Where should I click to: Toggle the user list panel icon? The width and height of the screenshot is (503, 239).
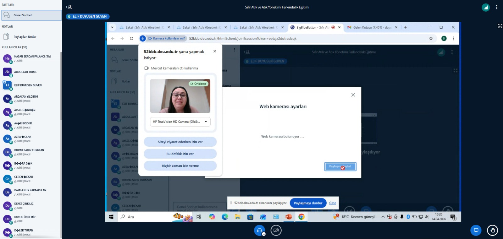69,7
